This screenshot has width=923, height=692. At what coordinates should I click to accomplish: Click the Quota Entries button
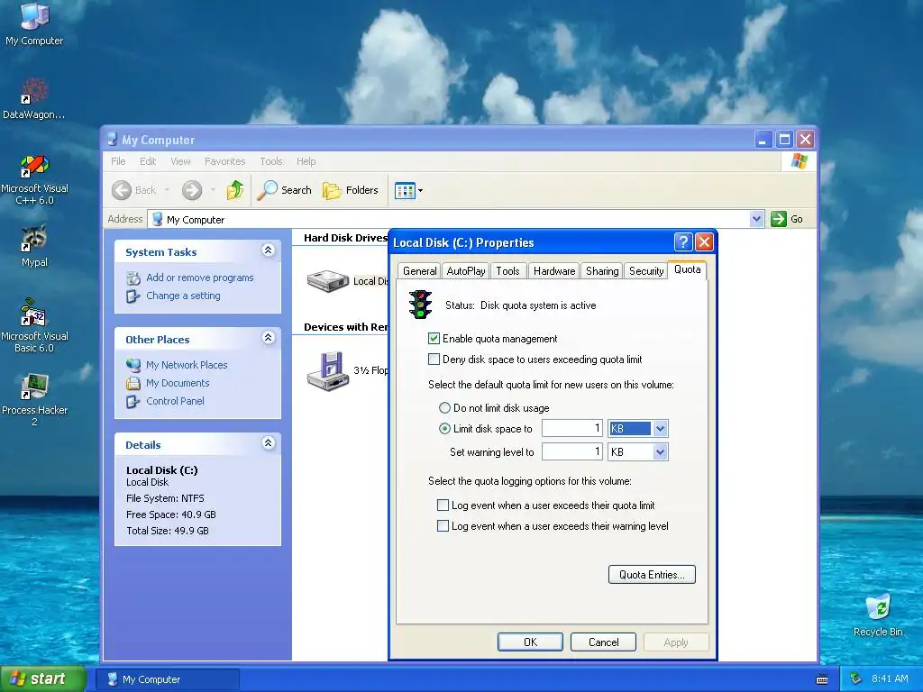coord(652,574)
